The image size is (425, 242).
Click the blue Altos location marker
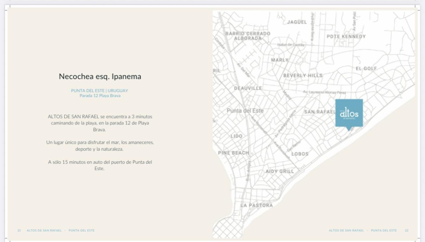tap(349, 113)
